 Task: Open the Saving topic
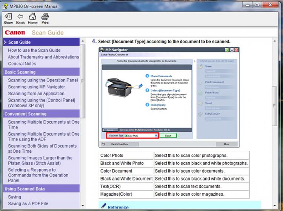tap(14, 197)
